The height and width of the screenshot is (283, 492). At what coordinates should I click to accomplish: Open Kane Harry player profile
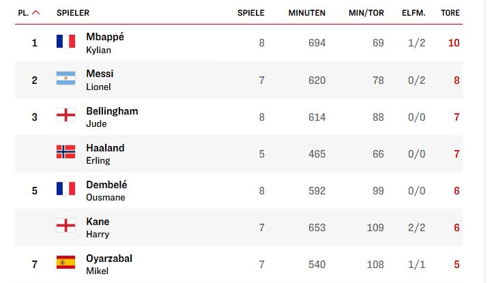pos(98,228)
